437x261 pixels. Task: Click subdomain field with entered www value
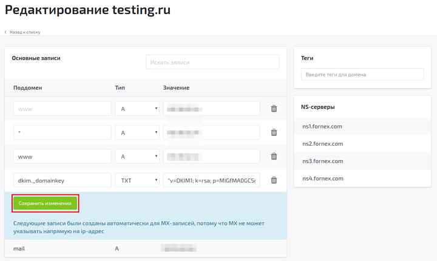tap(63, 156)
